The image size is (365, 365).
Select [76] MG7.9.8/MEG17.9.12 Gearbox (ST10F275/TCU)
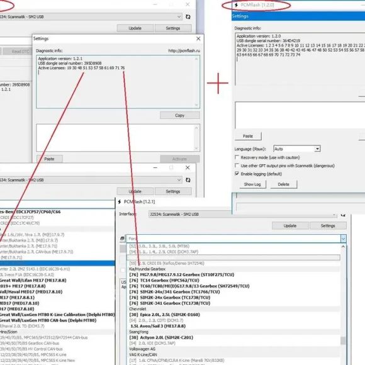point(182,274)
